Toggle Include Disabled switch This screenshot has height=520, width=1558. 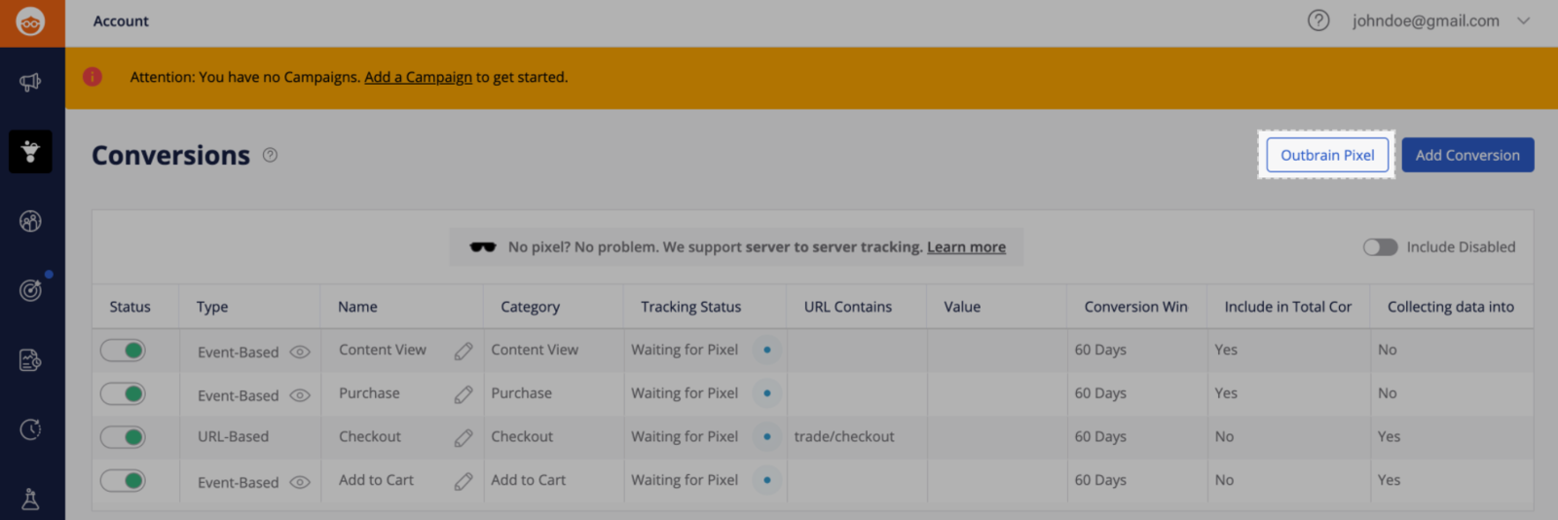pyautogui.click(x=1380, y=247)
